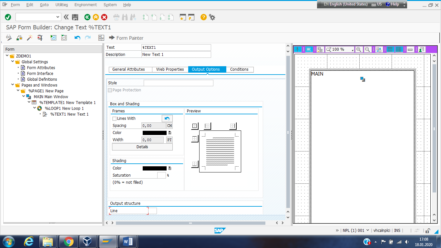Image resolution: width=441 pixels, height=248 pixels.
Task: Zoom out on the Form Painter canvas
Action: (x=367, y=49)
